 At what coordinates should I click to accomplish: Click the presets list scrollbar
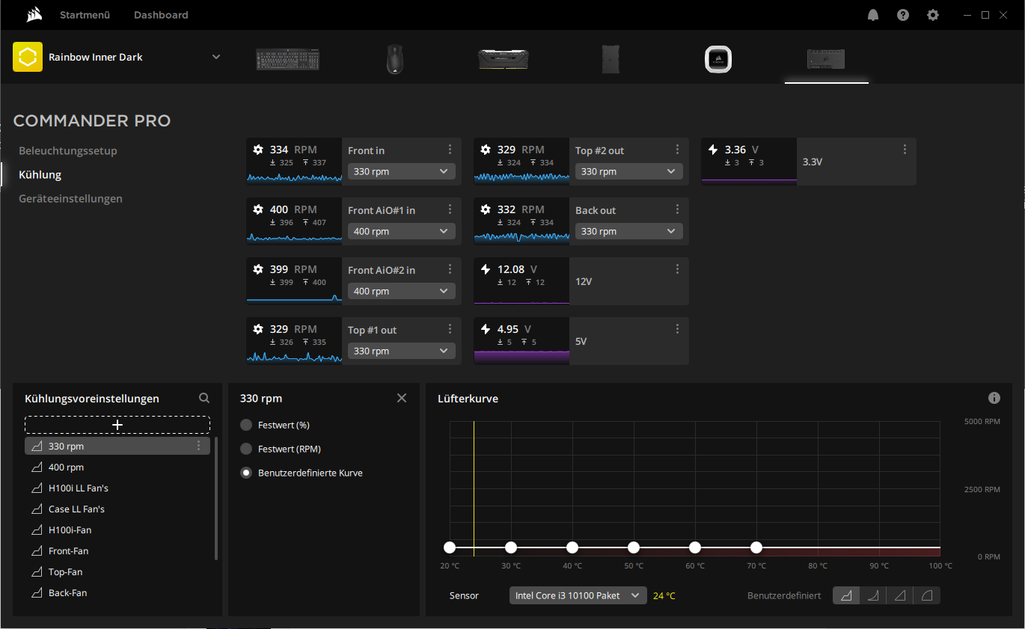click(x=216, y=498)
